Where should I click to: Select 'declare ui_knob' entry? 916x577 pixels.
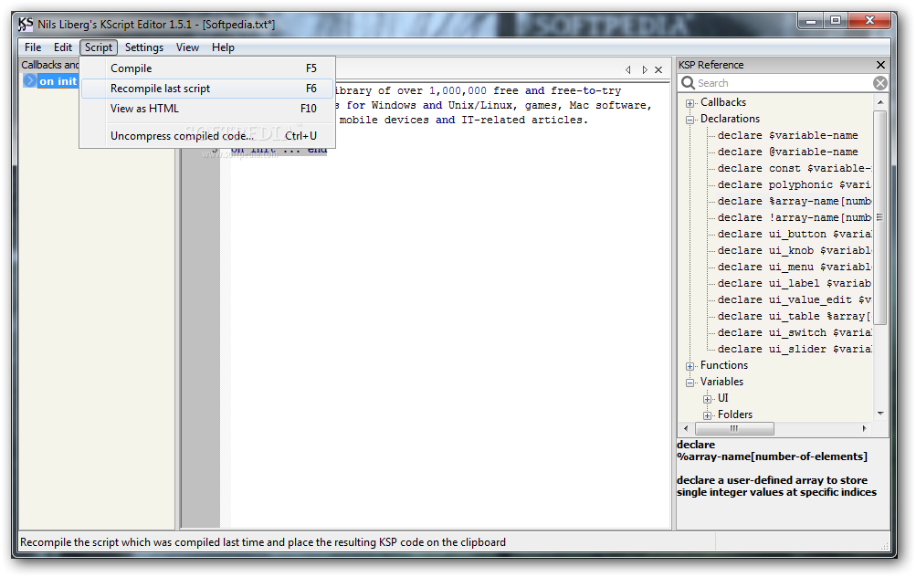click(795, 250)
